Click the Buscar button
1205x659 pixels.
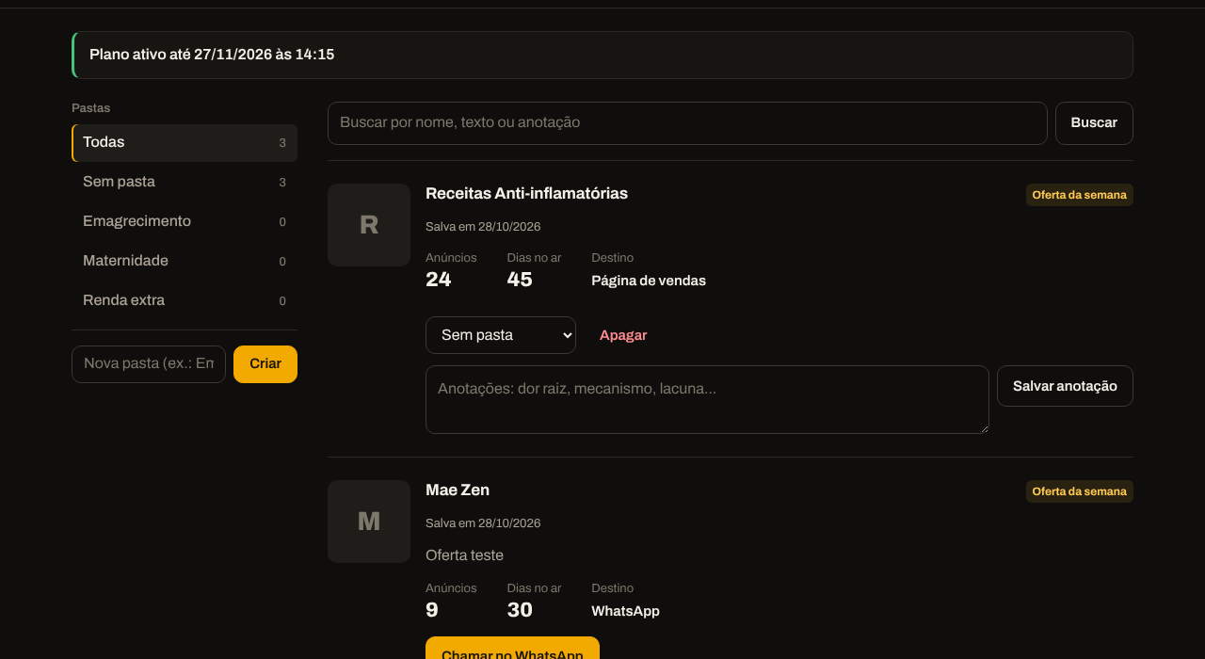[x=1094, y=123]
